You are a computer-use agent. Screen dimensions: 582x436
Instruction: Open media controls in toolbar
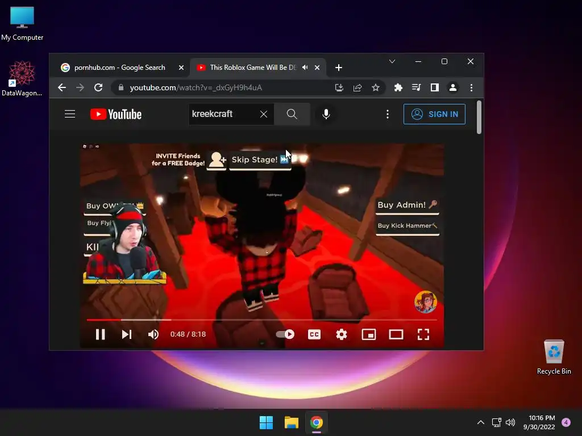point(417,87)
